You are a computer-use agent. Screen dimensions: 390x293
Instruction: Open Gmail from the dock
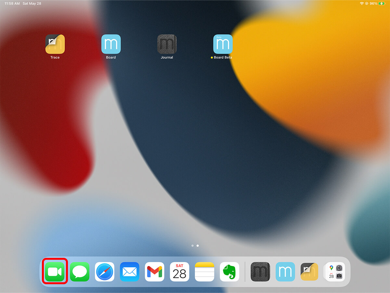point(154,272)
